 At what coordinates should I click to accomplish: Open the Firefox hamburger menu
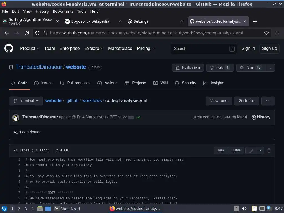277,33
